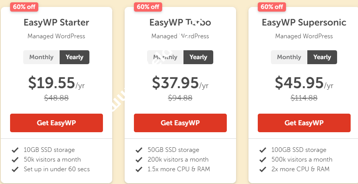Viewport: 358px width, 184px height.
Task: Select Yearly billing for EasyWP Supersonic
Action: click(x=322, y=57)
